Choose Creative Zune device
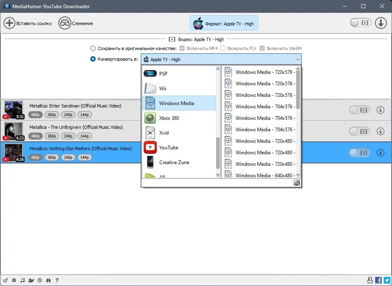Image resolution: width=392 pixels, height=286 pixels. [179, 162]
